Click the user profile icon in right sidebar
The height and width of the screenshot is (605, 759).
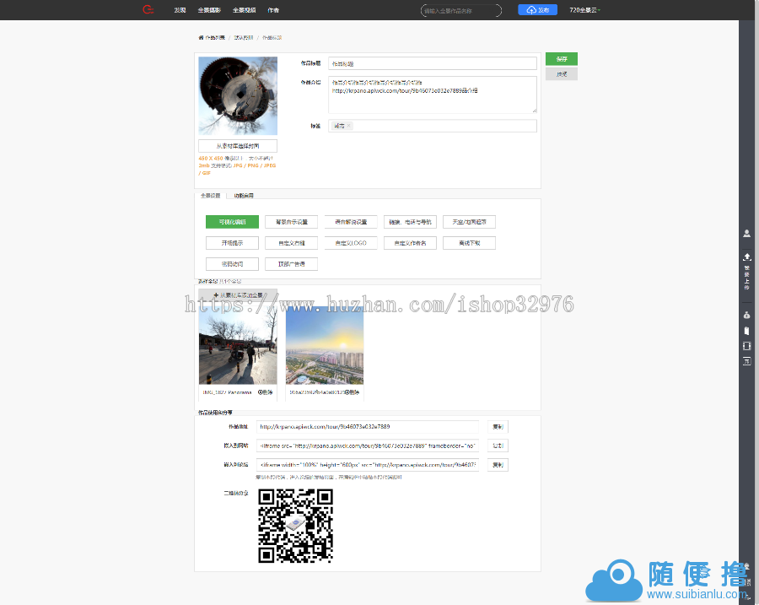(747, 234)
